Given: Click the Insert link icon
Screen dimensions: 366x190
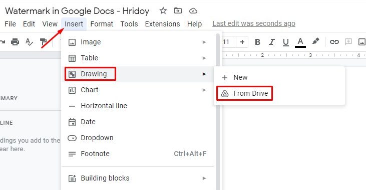Looking at the screenshot, I should click(x=334, y=42).
